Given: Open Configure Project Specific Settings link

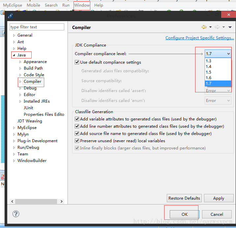Looking at the screenshot, I should click(x=199, y=38).
